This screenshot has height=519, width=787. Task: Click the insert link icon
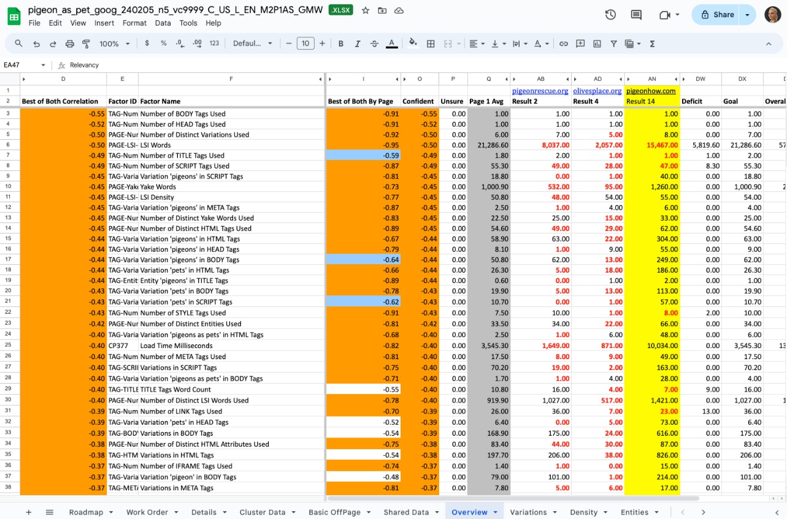(563, 44)
